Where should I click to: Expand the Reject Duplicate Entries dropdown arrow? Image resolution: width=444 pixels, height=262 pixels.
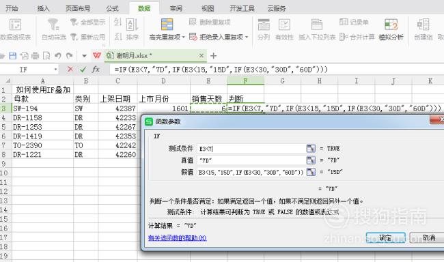247,37
